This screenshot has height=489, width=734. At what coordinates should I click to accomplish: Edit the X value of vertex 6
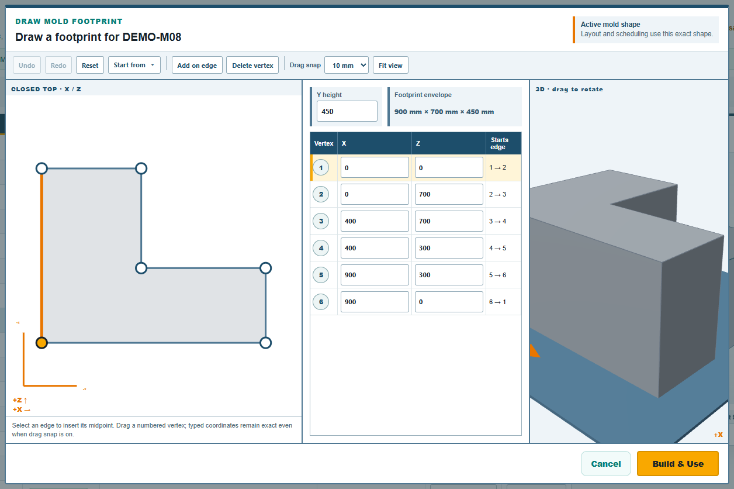pos(375,302)
